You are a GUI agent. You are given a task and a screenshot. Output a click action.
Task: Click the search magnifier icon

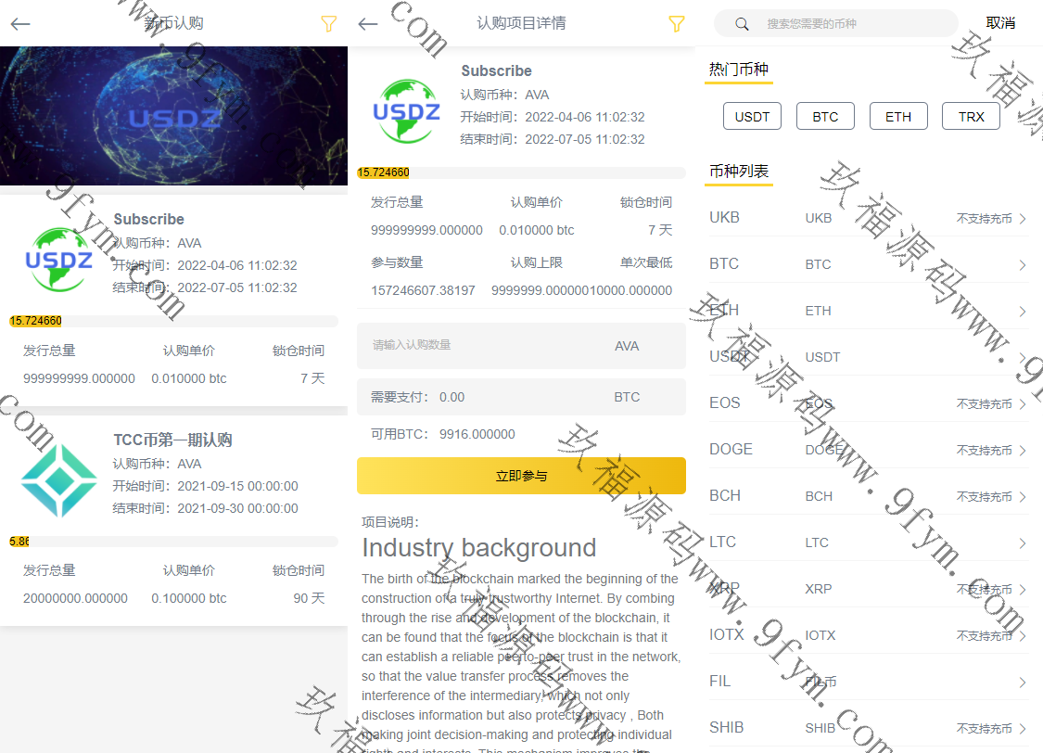[743, 24]
